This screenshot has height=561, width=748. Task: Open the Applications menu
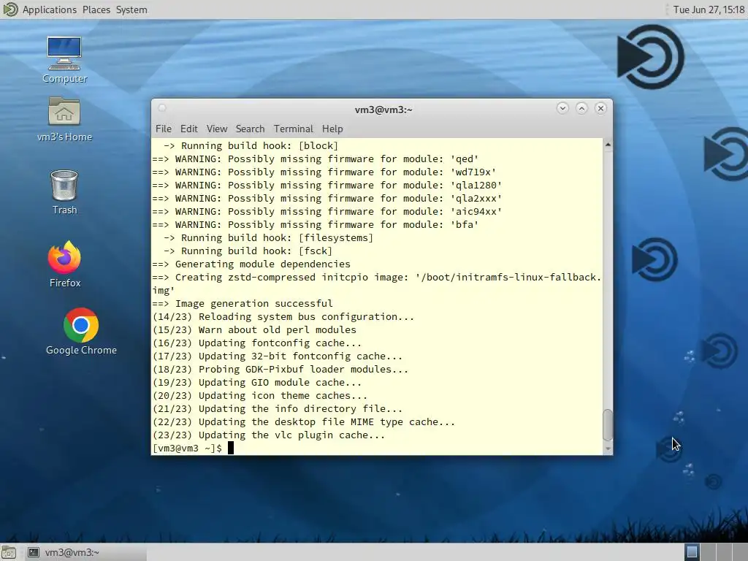(x=49, y=9)
